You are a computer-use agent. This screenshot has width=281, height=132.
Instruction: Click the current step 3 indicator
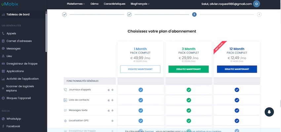(194, 15)
